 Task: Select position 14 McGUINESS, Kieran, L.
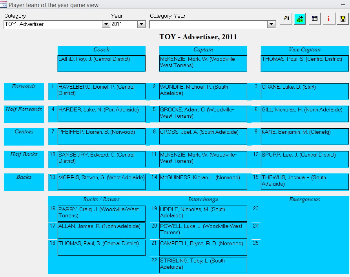point(203,182)
